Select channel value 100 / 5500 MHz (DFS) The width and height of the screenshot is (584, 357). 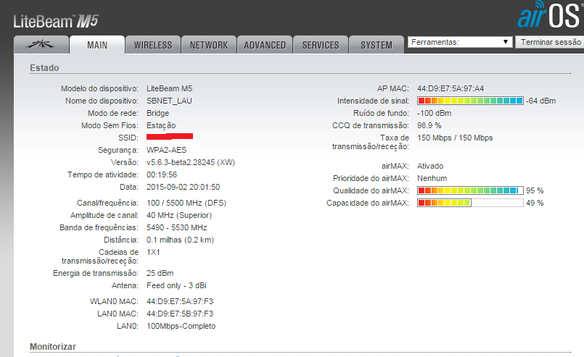pyautogui.click(x=186, y=203)
